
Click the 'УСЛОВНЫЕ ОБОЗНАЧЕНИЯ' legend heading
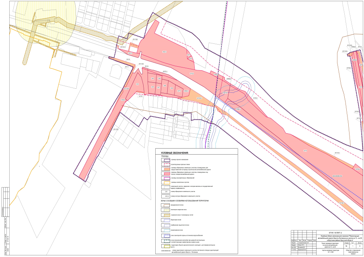[175, 153]
